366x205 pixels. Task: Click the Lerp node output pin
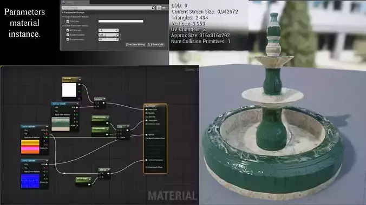[x=127, y=131]
